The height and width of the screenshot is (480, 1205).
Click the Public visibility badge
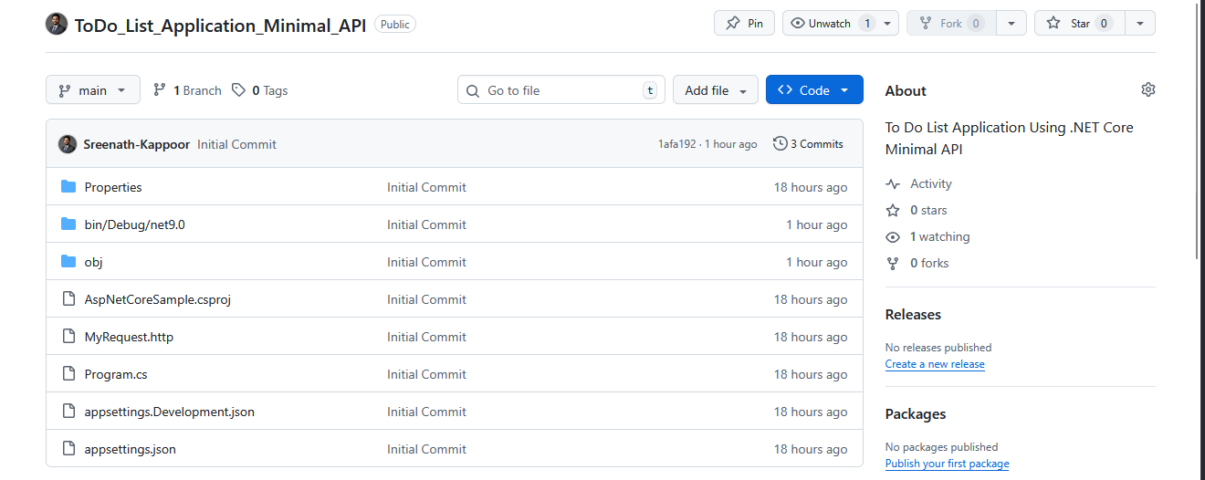[394, 25]
